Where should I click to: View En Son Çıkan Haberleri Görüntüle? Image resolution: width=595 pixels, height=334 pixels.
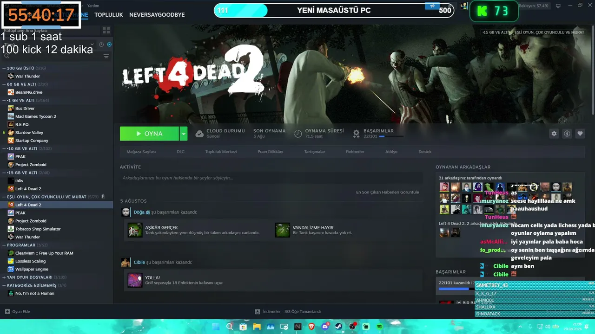pos(388,192)
